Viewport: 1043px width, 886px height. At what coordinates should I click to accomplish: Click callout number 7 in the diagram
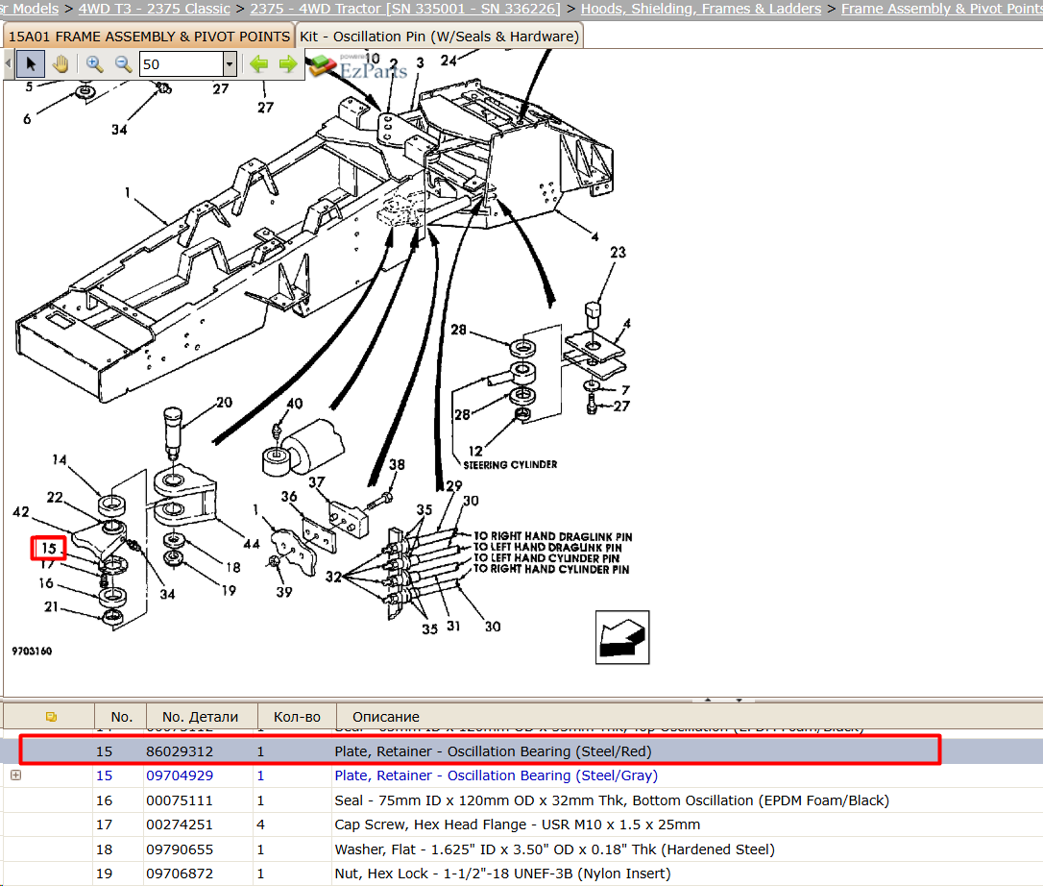[625, 390]
